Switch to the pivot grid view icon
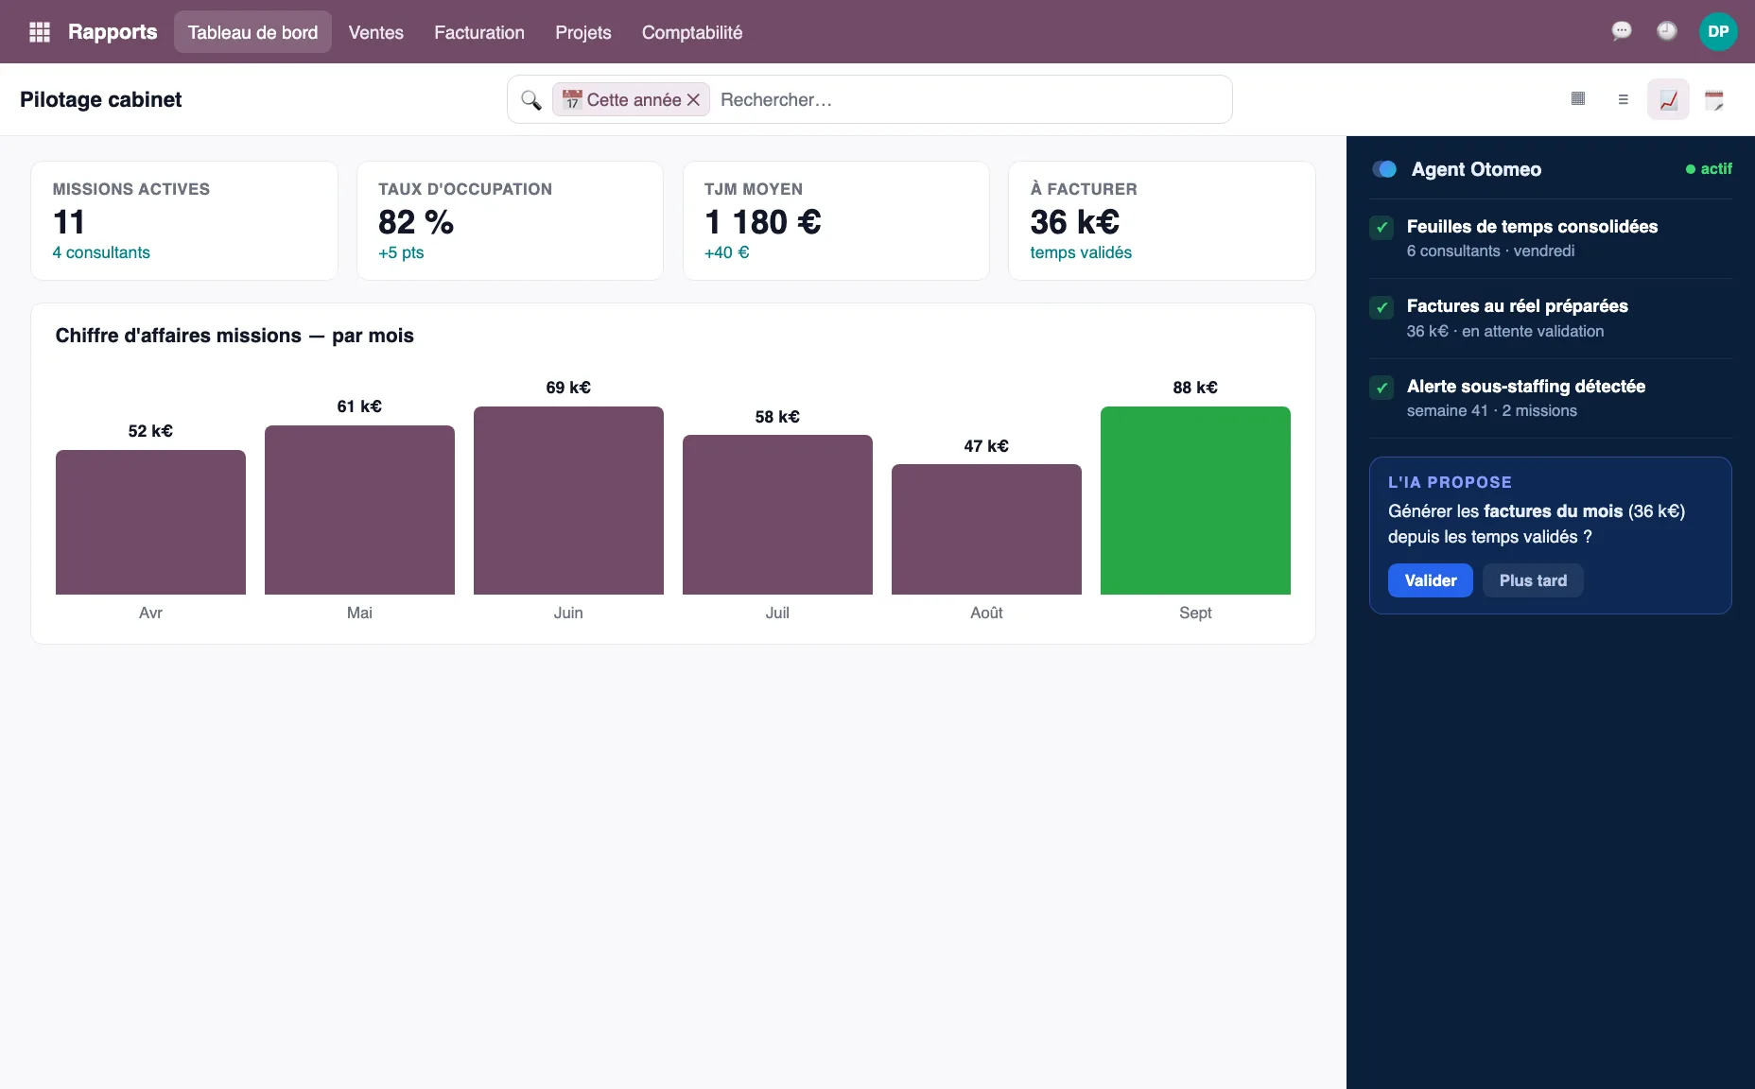The height and width of the screenshot is (1089, 1755). point(1577,98)
